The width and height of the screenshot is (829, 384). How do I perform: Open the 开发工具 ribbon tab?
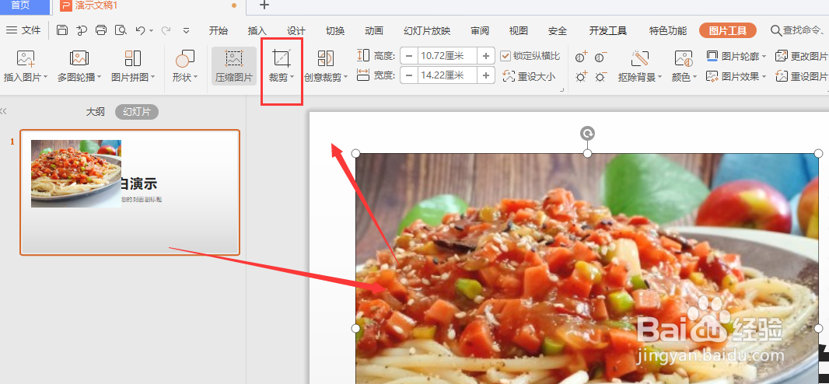608,30
